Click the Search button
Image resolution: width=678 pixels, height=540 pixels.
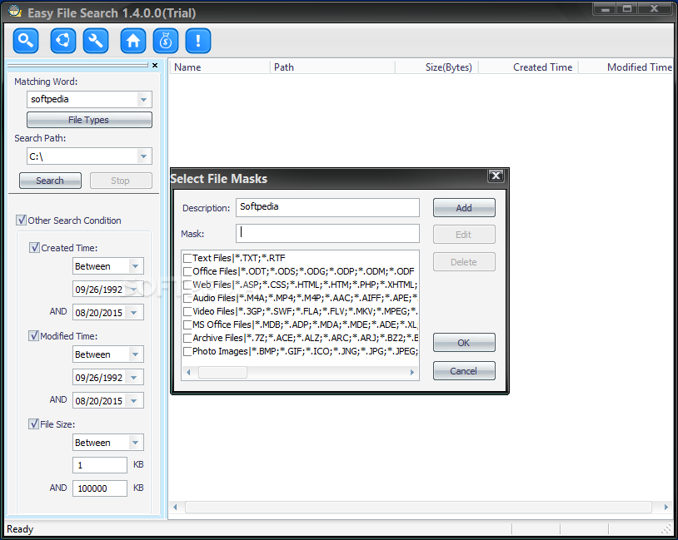(50, 181)
